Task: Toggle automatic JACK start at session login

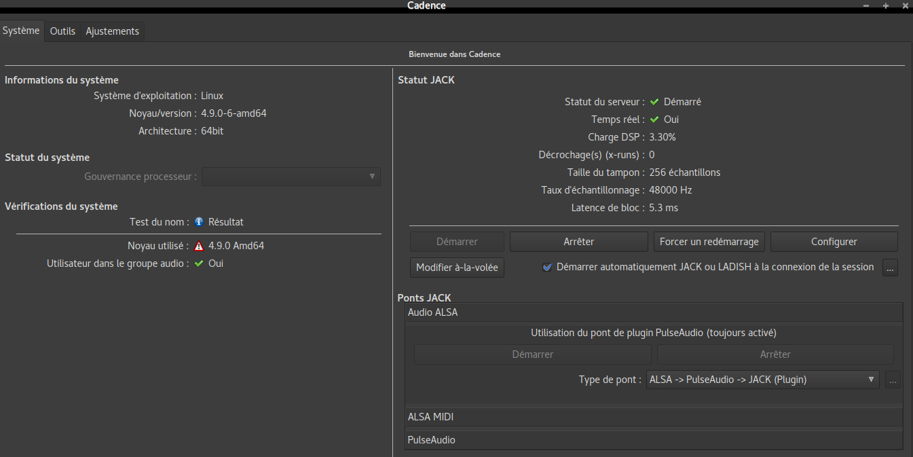Action: [x=547, y=268]
